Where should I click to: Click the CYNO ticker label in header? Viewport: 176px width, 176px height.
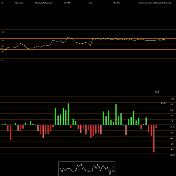(x=117, y=3)
